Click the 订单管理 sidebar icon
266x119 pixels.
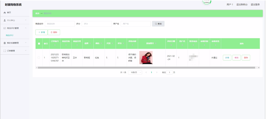pos(5,51)
